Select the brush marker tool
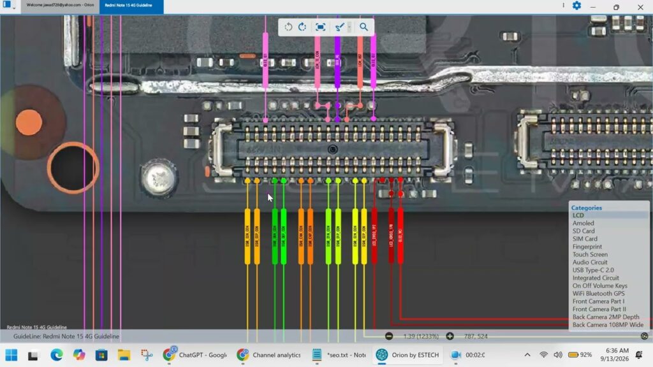Screen dimensions: 653x367 coord(339,27)
